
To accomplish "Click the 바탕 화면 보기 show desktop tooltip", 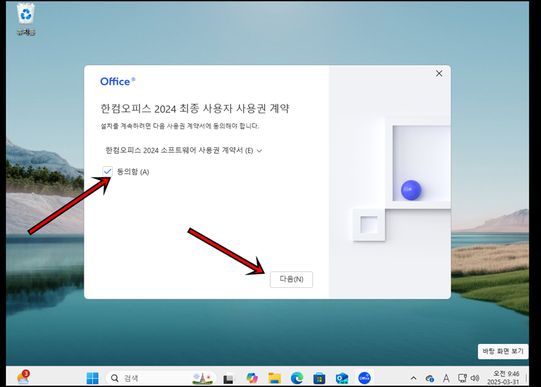I will [503, 351].
